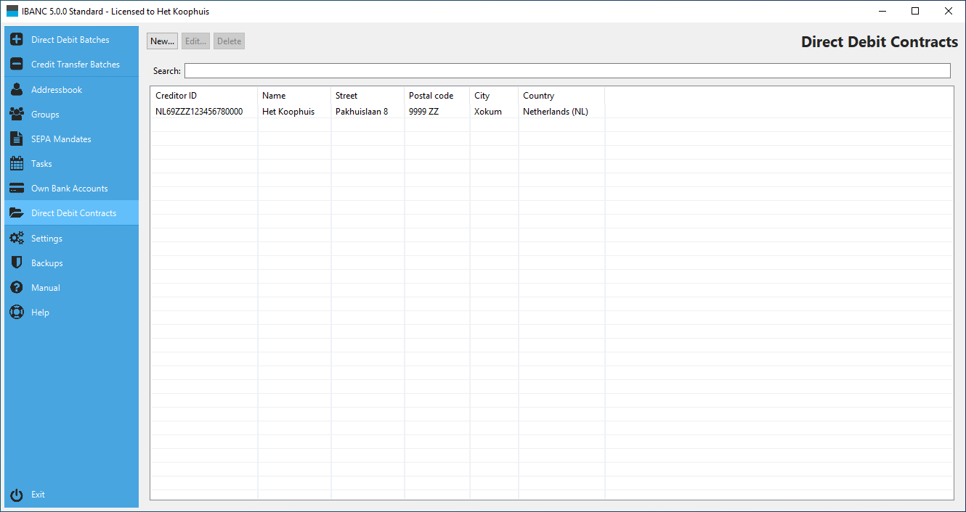Select Direct Debit Contracts menu label

click(73, 213)
